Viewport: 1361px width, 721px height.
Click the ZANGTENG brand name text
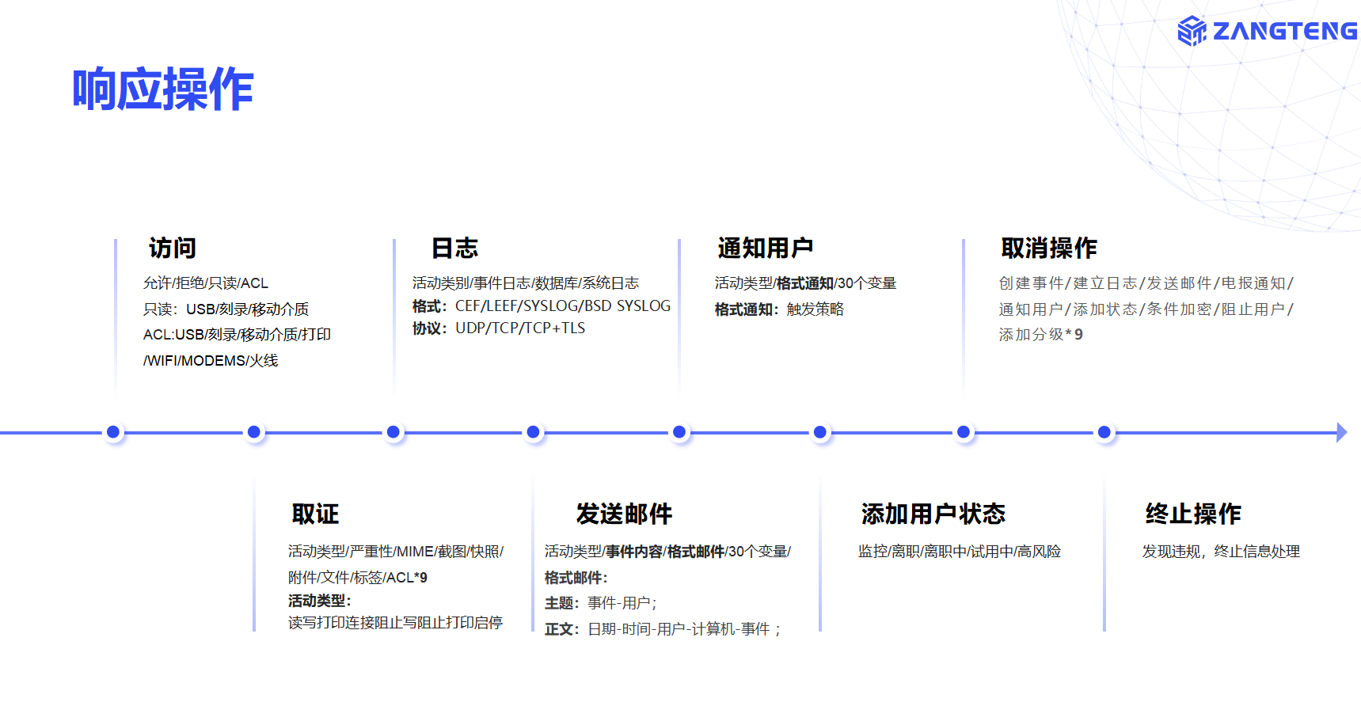tap(1284, 31)
